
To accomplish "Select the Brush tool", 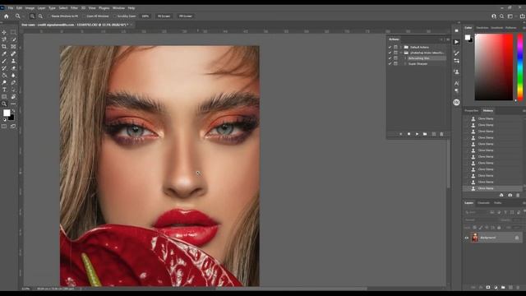I will pyautogui.click(x=4, y=61).
